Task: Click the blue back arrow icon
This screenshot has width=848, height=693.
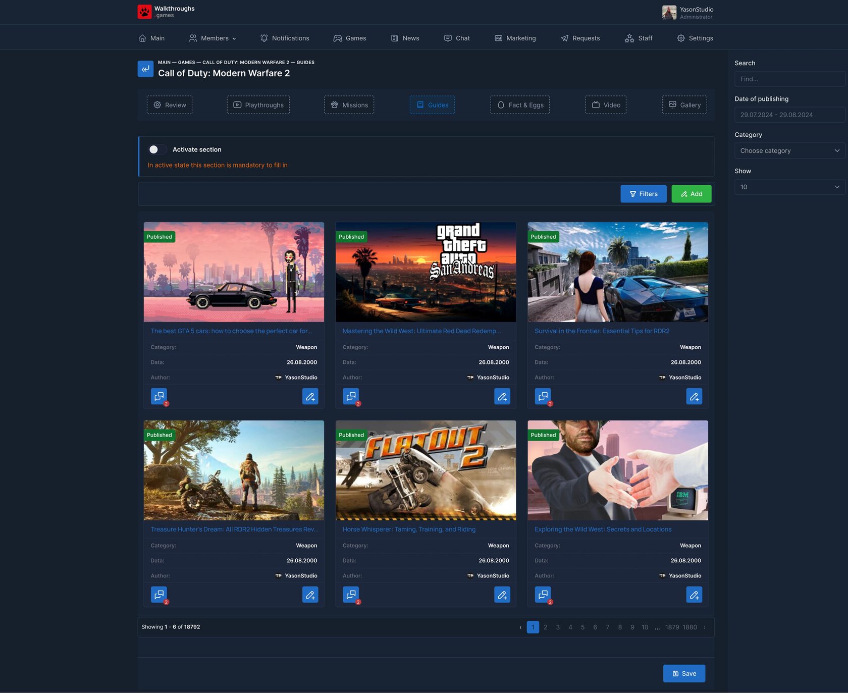Action: pyautogui.click(x=145, y=69)
